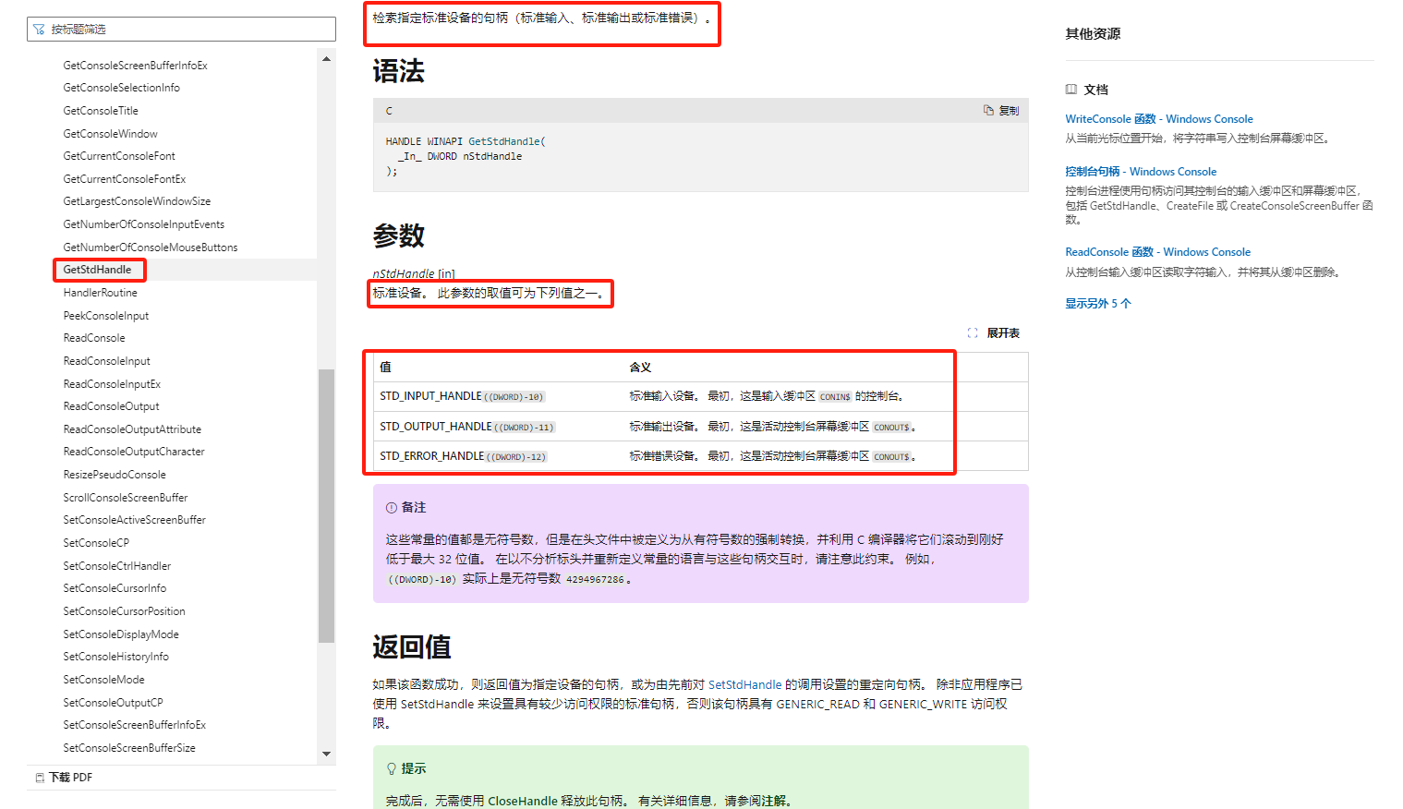Open GetNumberOfConsoleInputEvents entry
Screen dimensions: 1403x809
(x=143, y=224)
